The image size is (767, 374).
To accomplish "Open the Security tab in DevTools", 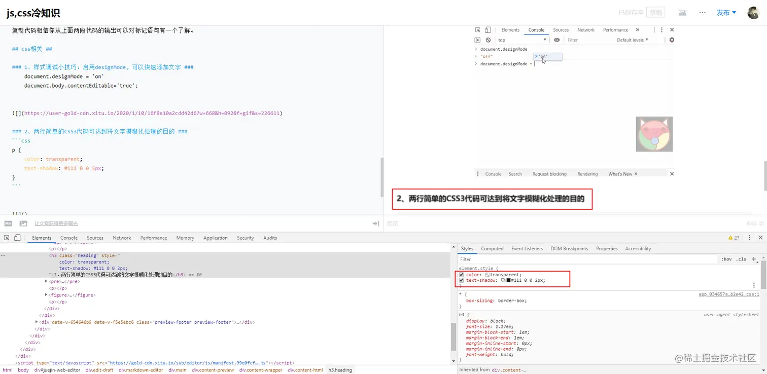I will coord(246,238).
